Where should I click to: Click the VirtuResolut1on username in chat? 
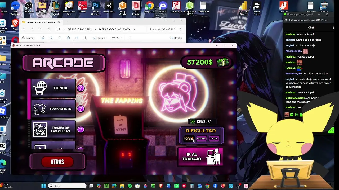(x=296, y=98)
